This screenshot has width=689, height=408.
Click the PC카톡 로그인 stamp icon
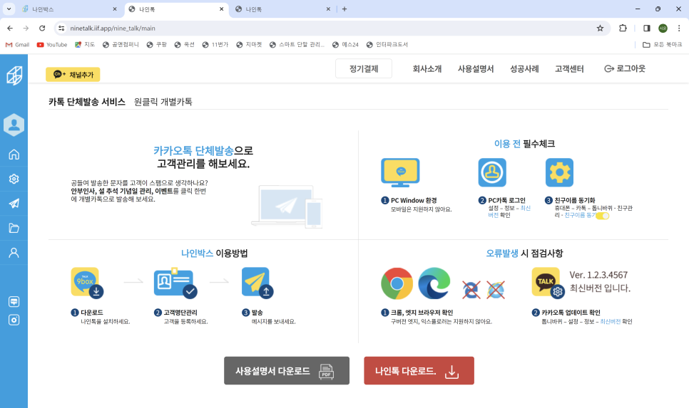tap(492, 173)
